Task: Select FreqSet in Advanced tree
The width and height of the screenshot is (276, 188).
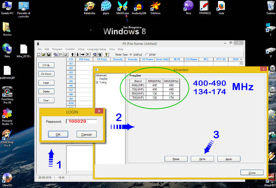Action: [103, 79]
